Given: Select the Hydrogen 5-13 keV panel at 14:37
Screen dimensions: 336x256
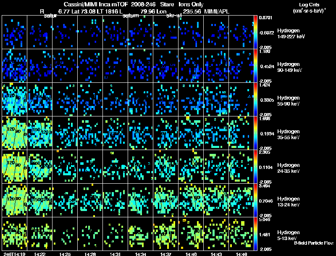Looking at the screenshot, I should (165, 234).
